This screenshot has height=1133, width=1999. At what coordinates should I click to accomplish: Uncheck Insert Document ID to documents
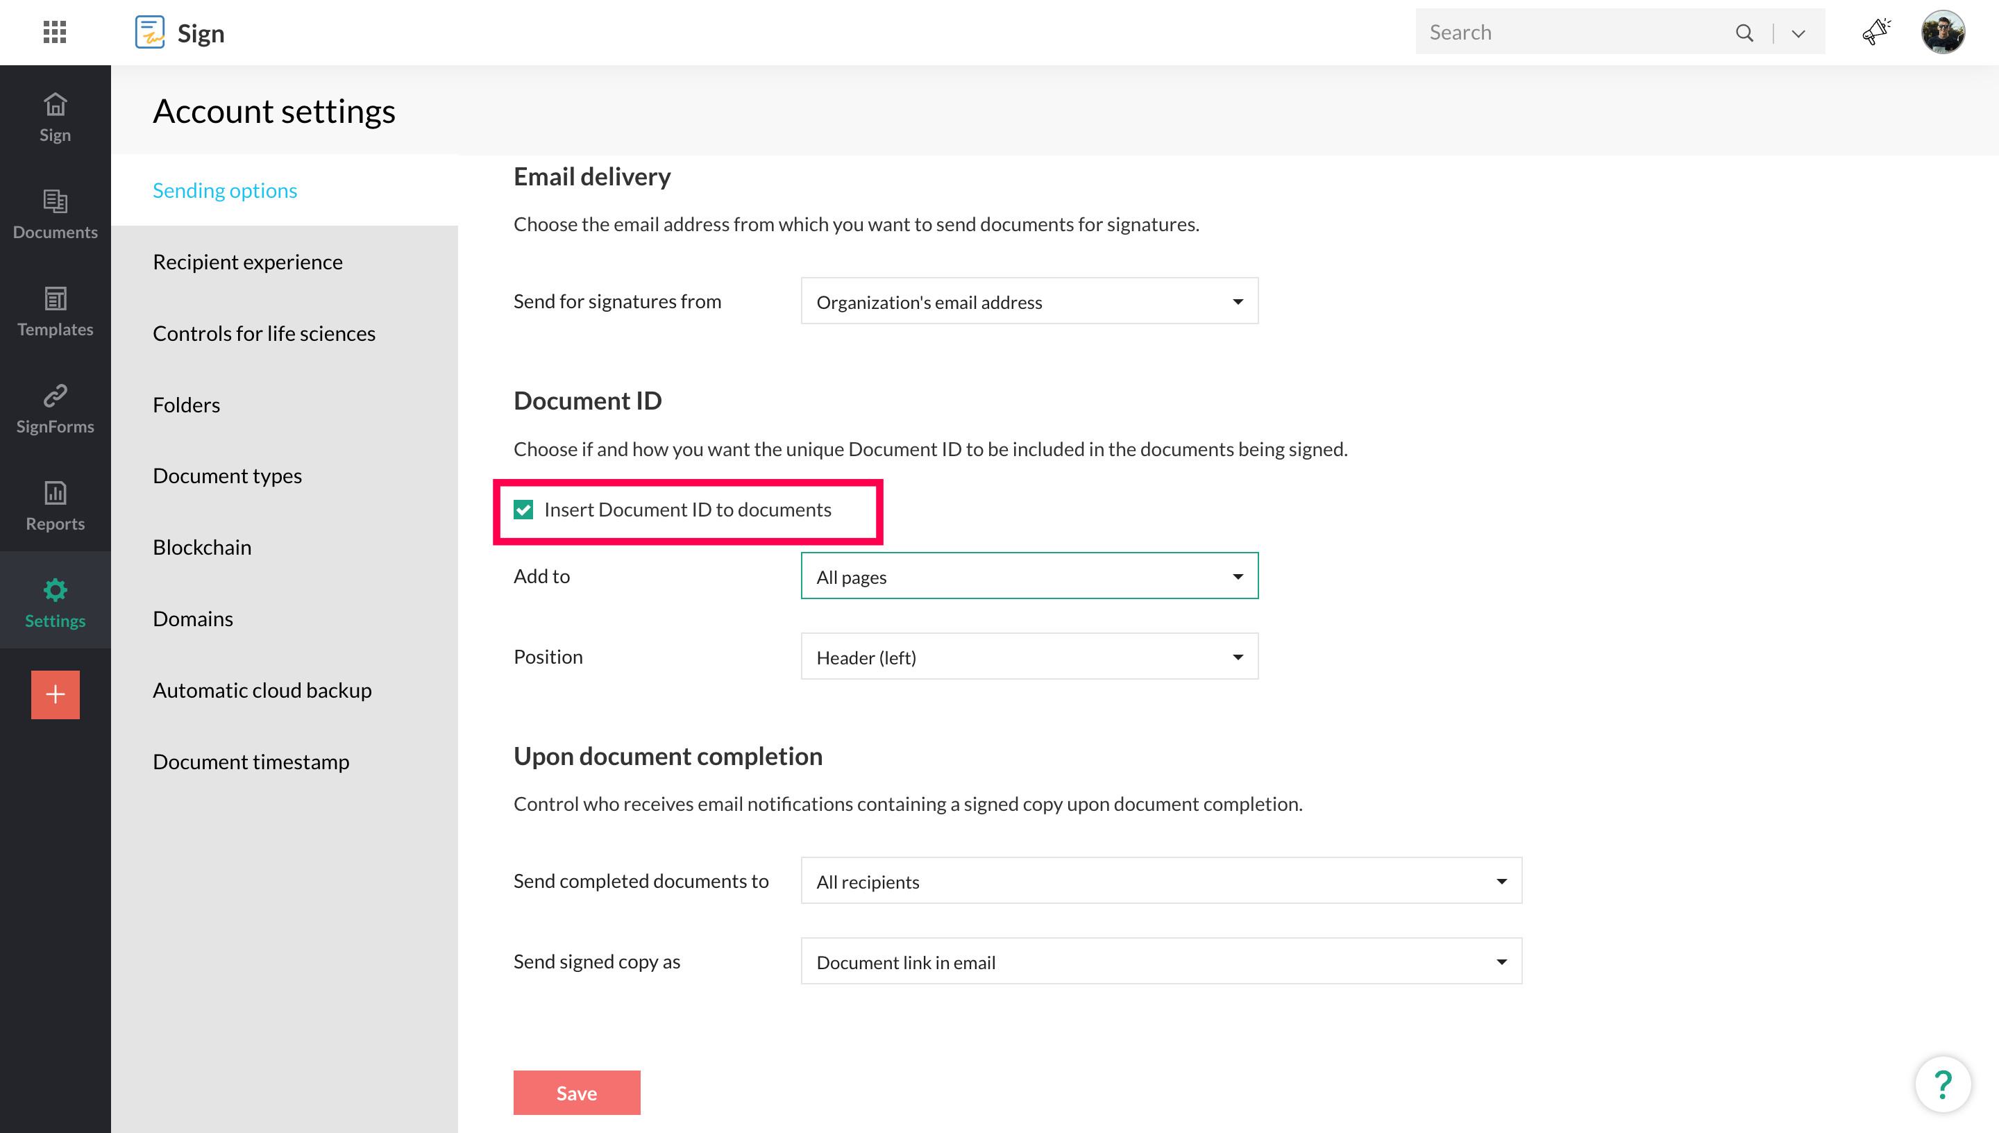523,510
